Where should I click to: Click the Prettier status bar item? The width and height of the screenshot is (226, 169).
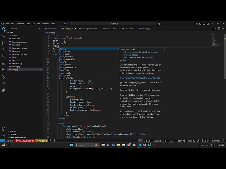click(216, 140)
